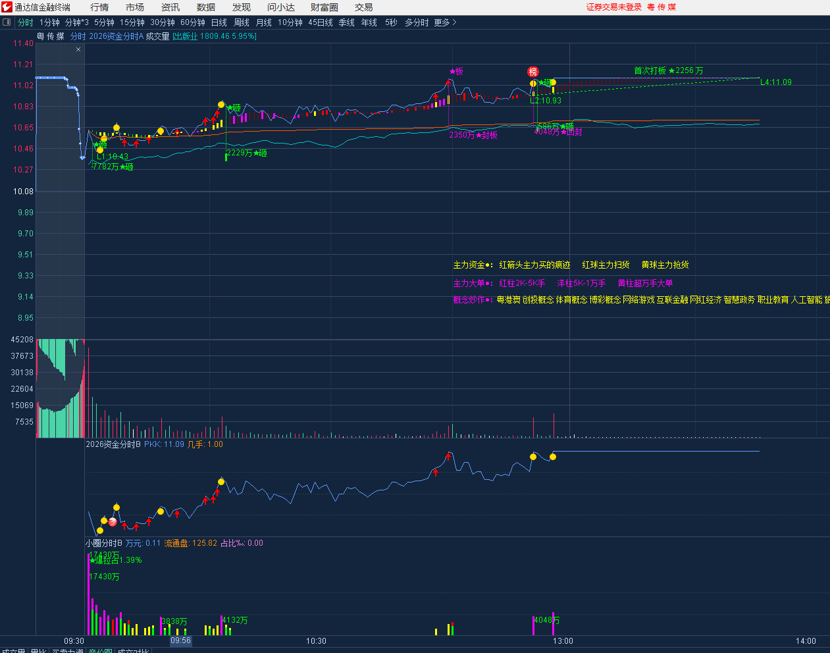Close the shaded pre-market panel with the X
830x653 pixels.
78,49
